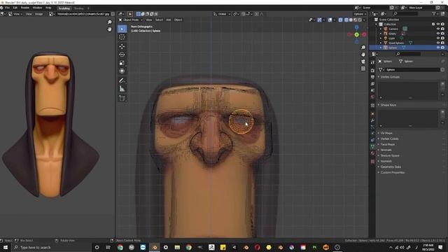The width and height of the screenshot is (448, 252).
Task: Open the Output properties tab icon
Action: (x=372, y=77)
